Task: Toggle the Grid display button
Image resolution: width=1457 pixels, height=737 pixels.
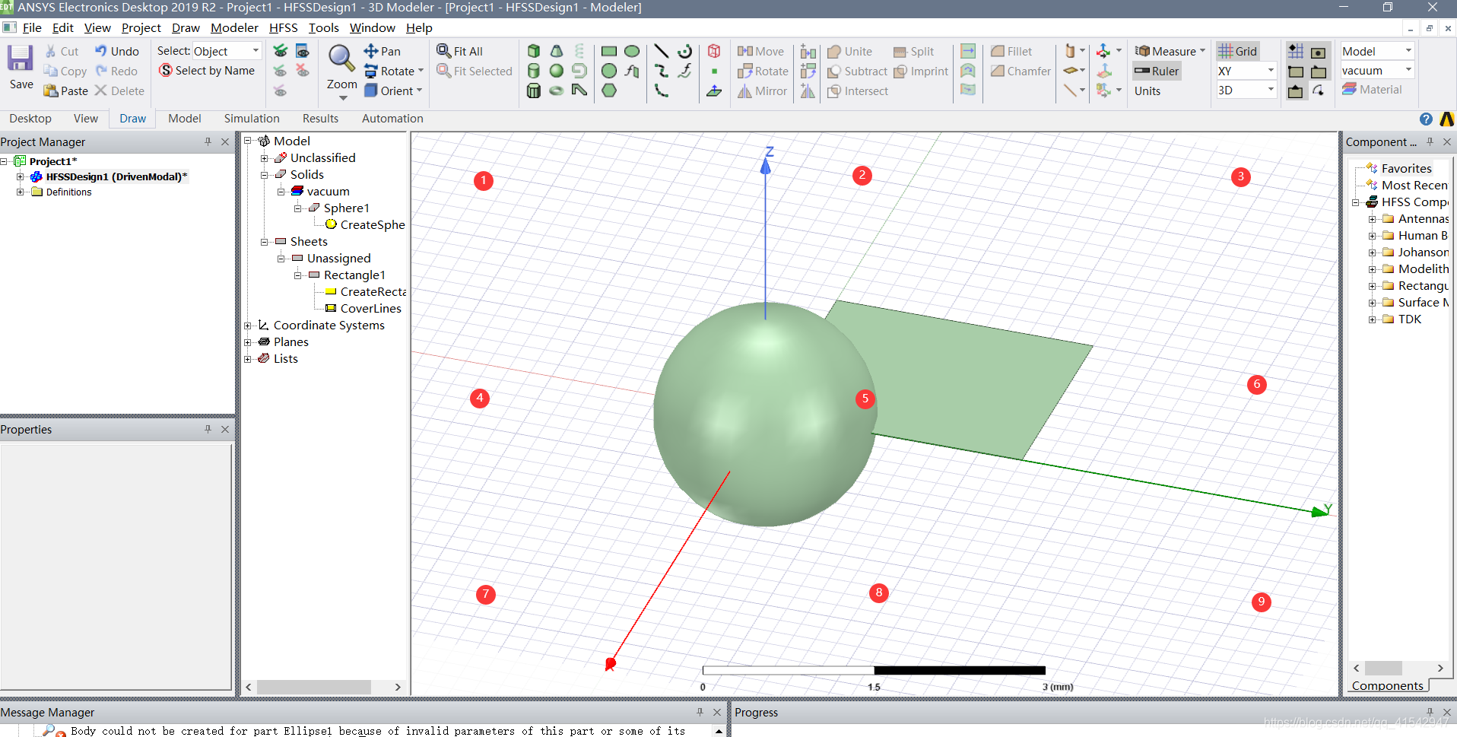Action: (1238, 51)
